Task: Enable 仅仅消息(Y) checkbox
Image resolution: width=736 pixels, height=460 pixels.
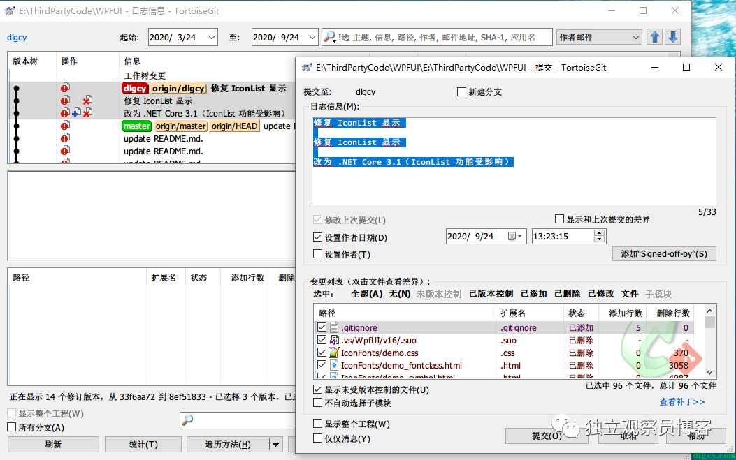Action: pos(318,438)
